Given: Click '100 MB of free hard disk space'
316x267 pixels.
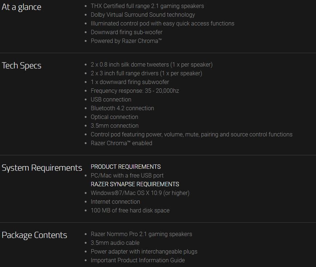Looking at the screenshot, I should click(x=130, y=210).
